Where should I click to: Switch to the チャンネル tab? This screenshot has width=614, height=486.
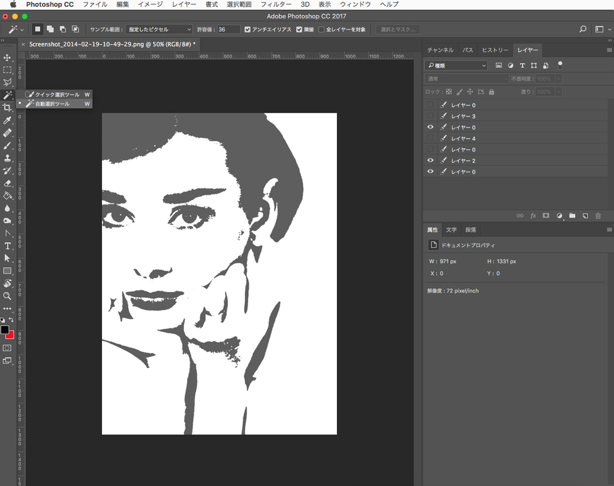(440, 50)
